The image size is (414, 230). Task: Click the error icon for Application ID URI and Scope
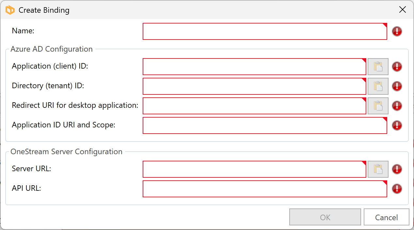[397, 125]
